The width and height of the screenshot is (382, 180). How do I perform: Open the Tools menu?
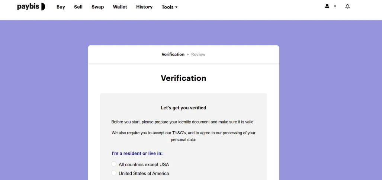(x=170, y=7)
